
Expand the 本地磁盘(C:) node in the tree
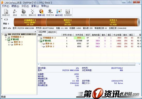pos(6,37)
